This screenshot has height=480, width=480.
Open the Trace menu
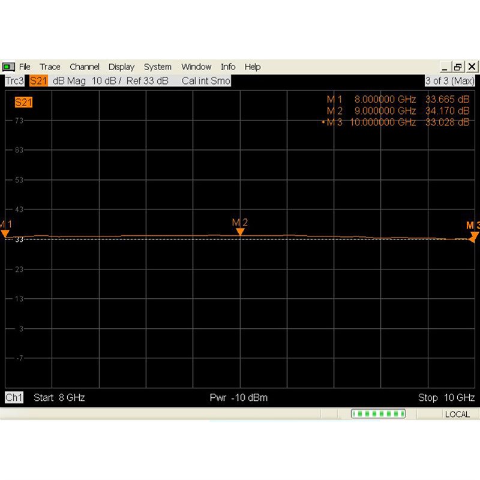tap(50, 67)
